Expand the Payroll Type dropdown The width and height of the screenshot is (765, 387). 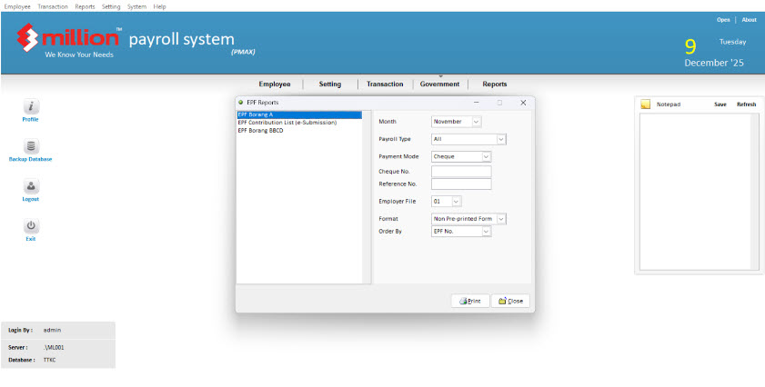(x=500, y=139)
